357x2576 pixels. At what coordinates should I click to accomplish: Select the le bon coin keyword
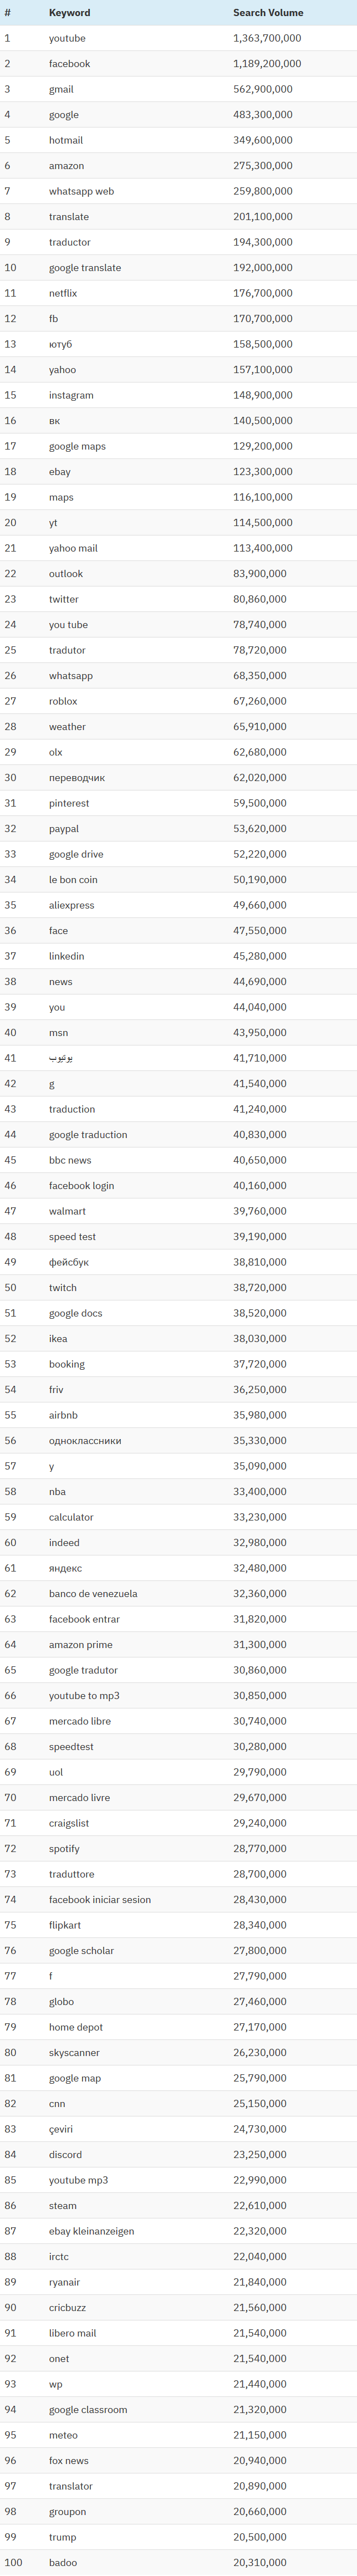point(73,880)
